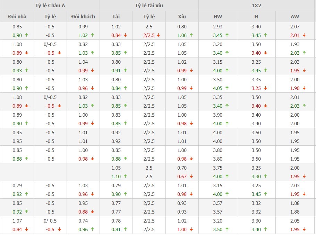The image size is (316, 235).
Task: Click the HW column header
Action: click(x=218, y=17)
